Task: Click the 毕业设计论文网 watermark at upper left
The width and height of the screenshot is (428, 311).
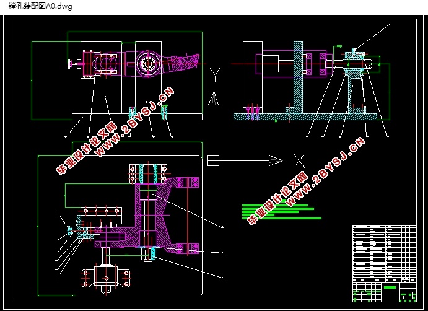Action: (x=86, y=149)
